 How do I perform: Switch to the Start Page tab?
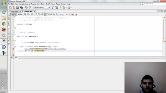coord(15,11)
